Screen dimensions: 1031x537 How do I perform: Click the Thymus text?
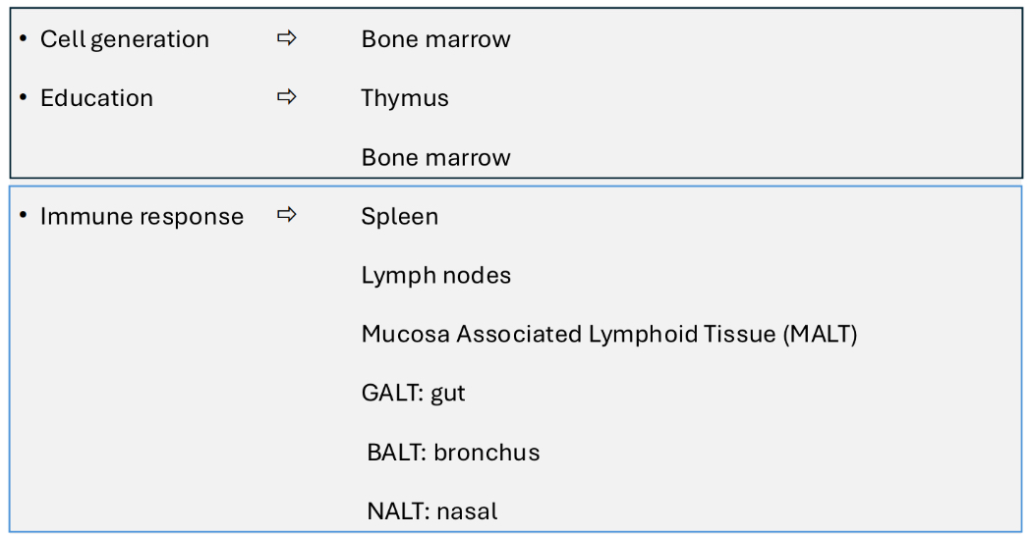(405, 99)
